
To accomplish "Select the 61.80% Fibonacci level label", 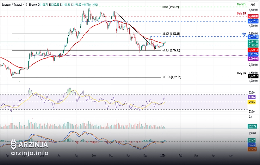I will [x=171, y=50].
